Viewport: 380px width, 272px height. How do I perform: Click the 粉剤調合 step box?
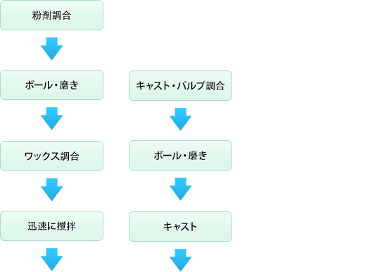pos(51,16)
